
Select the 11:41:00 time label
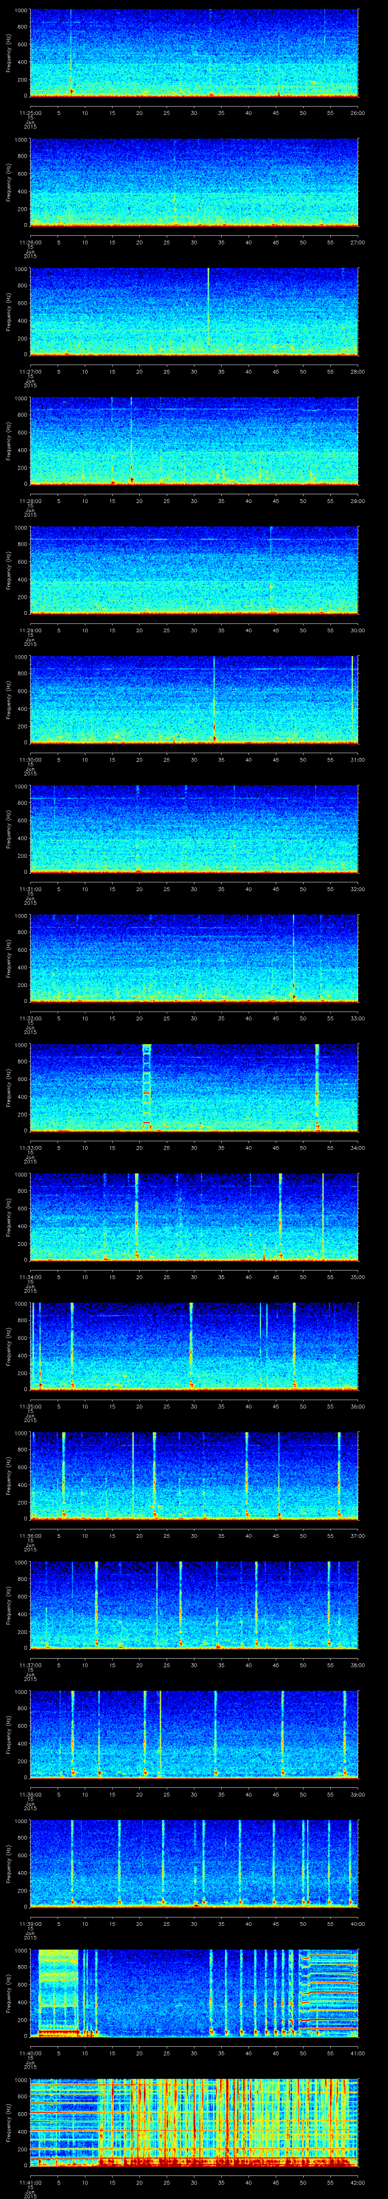(30, 2182)
